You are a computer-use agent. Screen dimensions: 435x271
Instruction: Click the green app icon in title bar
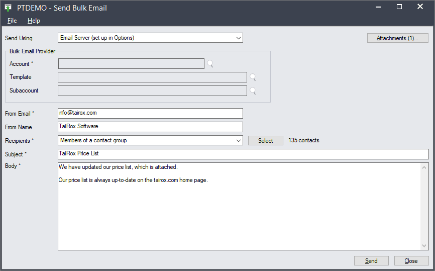(8, 8)
